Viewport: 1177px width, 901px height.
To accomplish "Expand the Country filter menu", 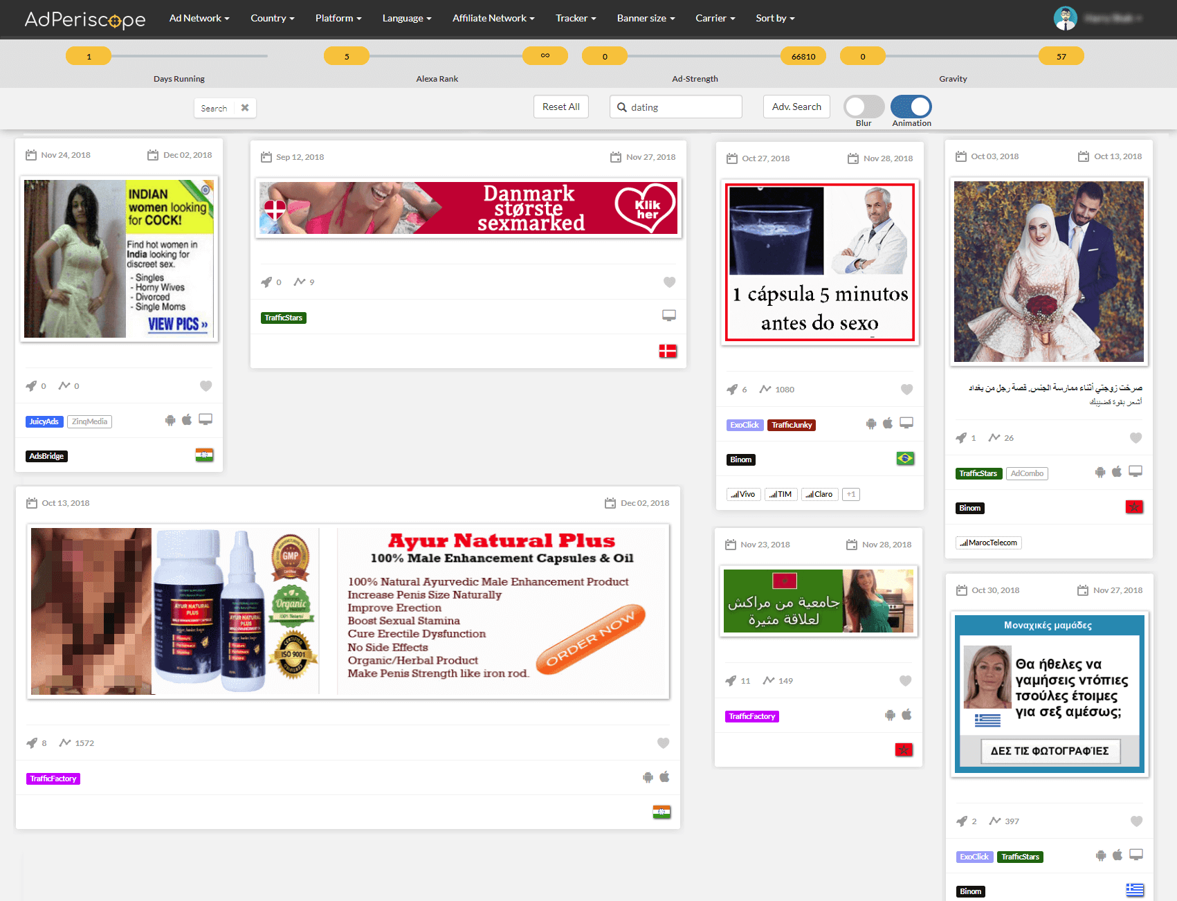I will [272, 19].
